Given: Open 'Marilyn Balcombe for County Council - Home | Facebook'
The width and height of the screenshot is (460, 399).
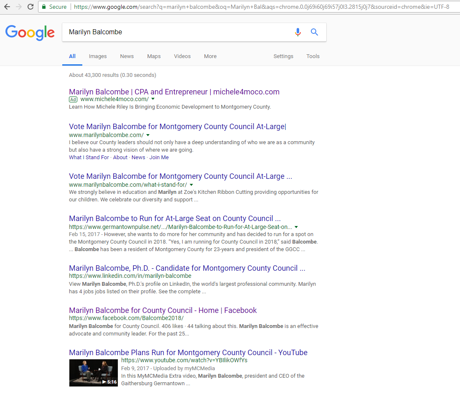Looking at the screenshot, I should pyautogui.click(x=163, y=310).
